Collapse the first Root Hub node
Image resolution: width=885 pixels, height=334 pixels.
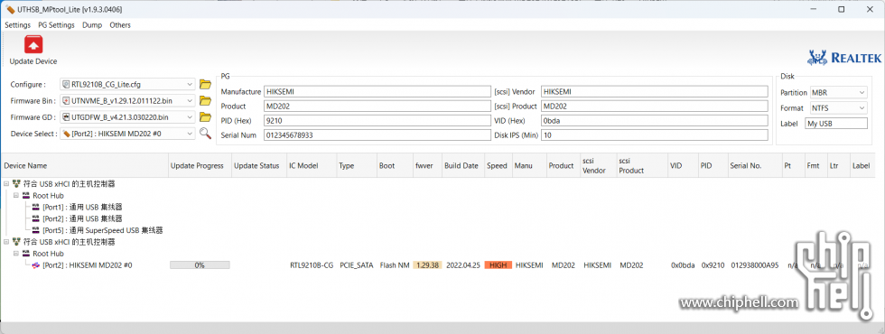click(16, 196)
